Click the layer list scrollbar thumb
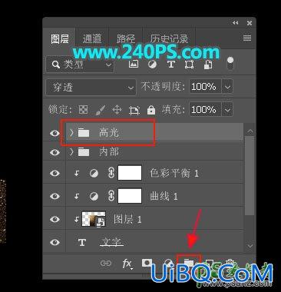This screenshot has height=292, width=281. click(x=250, y=176)
